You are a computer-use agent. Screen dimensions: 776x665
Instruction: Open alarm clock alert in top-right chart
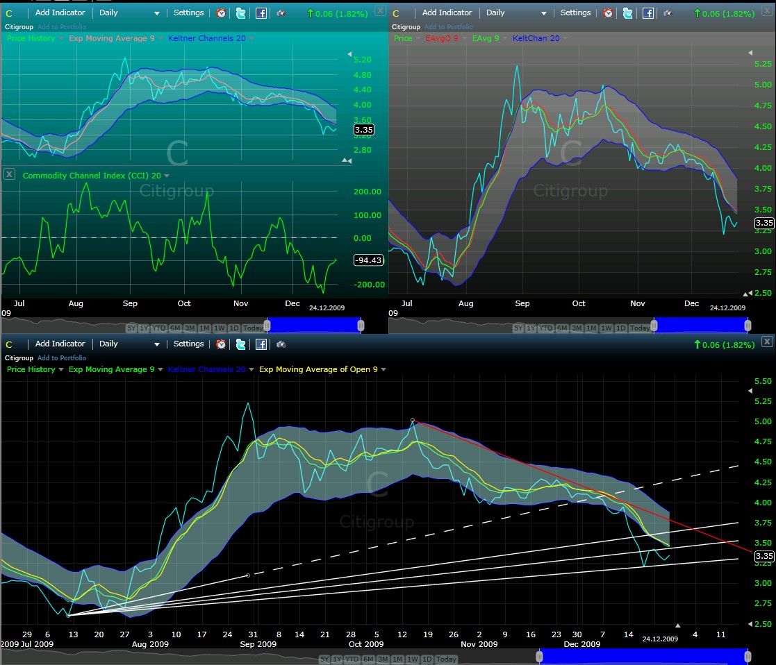point(609,13)
